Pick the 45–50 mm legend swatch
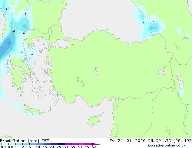The width and height of the screenshot is (192, 148). [89, 144]
